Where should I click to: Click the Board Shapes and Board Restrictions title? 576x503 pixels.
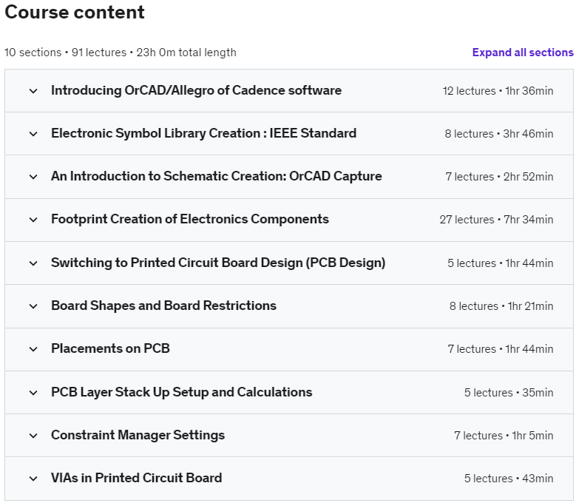click(163, 305)
